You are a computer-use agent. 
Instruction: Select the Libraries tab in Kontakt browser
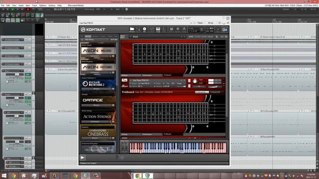point(88,36)
